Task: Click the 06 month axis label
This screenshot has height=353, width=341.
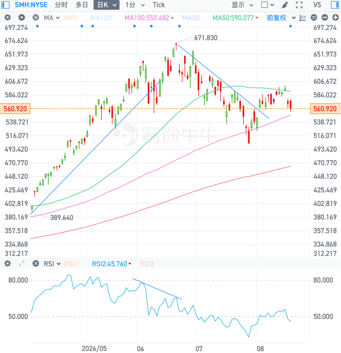Action: click(141, 349)
